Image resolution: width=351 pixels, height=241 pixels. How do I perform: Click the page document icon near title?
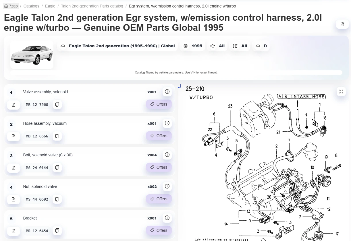click(x=342, y=24)
